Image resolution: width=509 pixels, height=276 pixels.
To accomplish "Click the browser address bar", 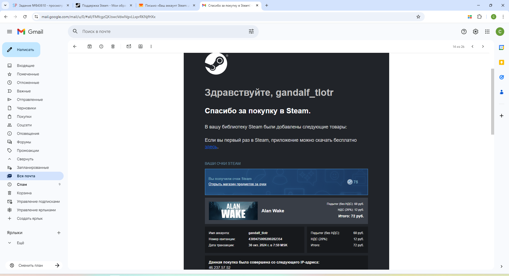I will click(x=228, y=17).
